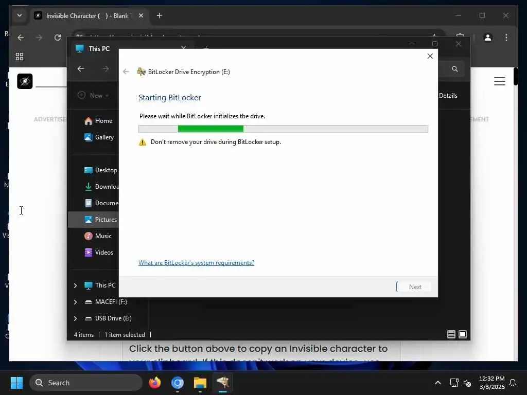The image size is (527, 395).
Task: Select Documents folder in Explorer sidebar
Action: tap(101, 203)
